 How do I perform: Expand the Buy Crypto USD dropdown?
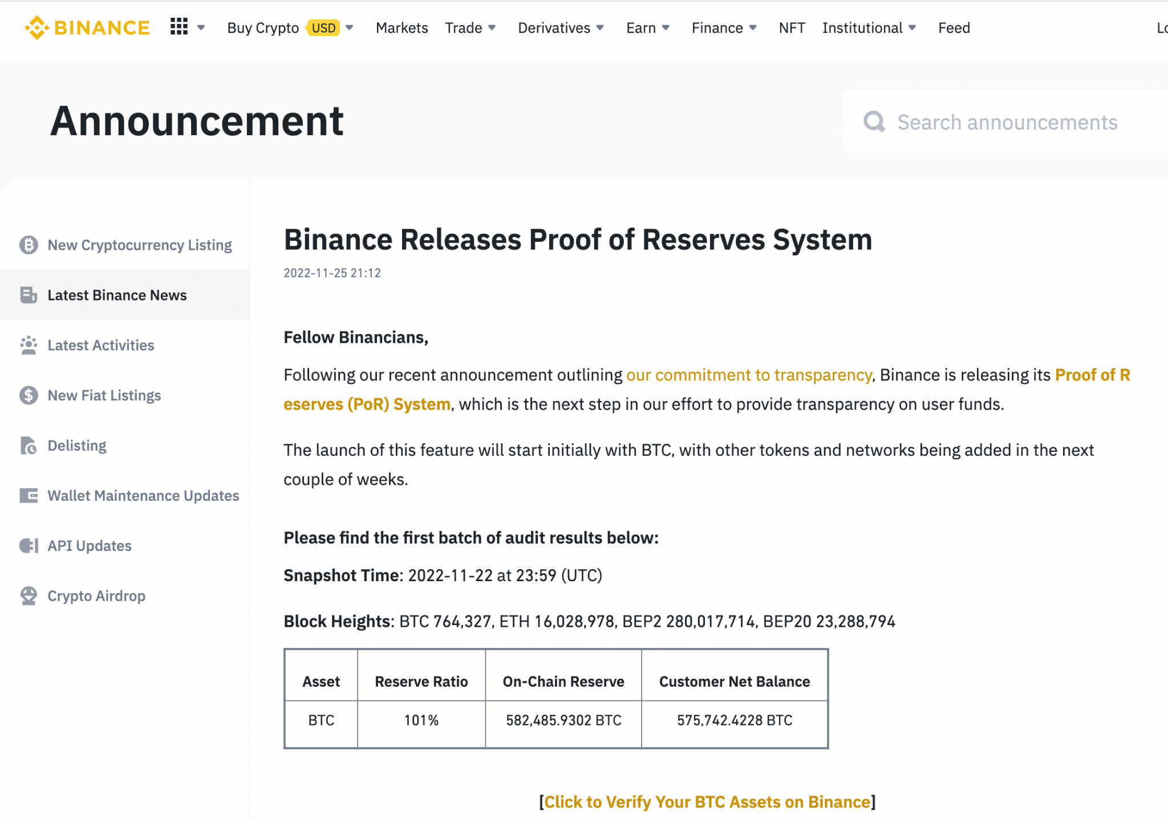[x=350, y=28]
